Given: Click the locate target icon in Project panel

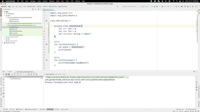Looking at the screenshot, I should [x=33, y=9].
